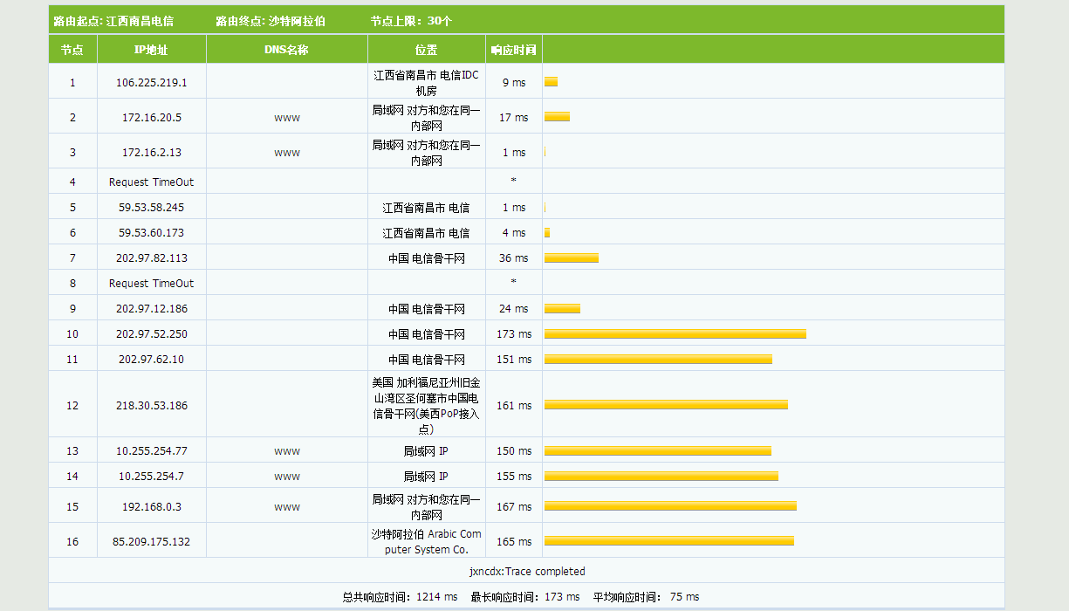Click www DNS name in node 15 row
The image size is (1069, 611).
coord(286,507)
